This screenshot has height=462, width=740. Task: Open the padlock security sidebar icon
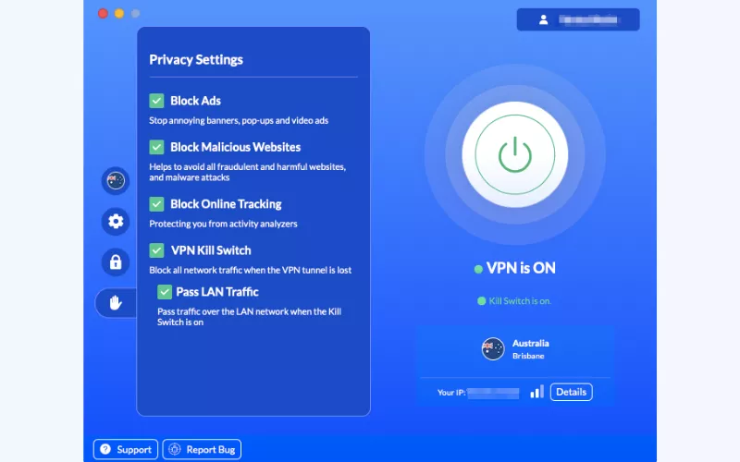tap(116, 261)
